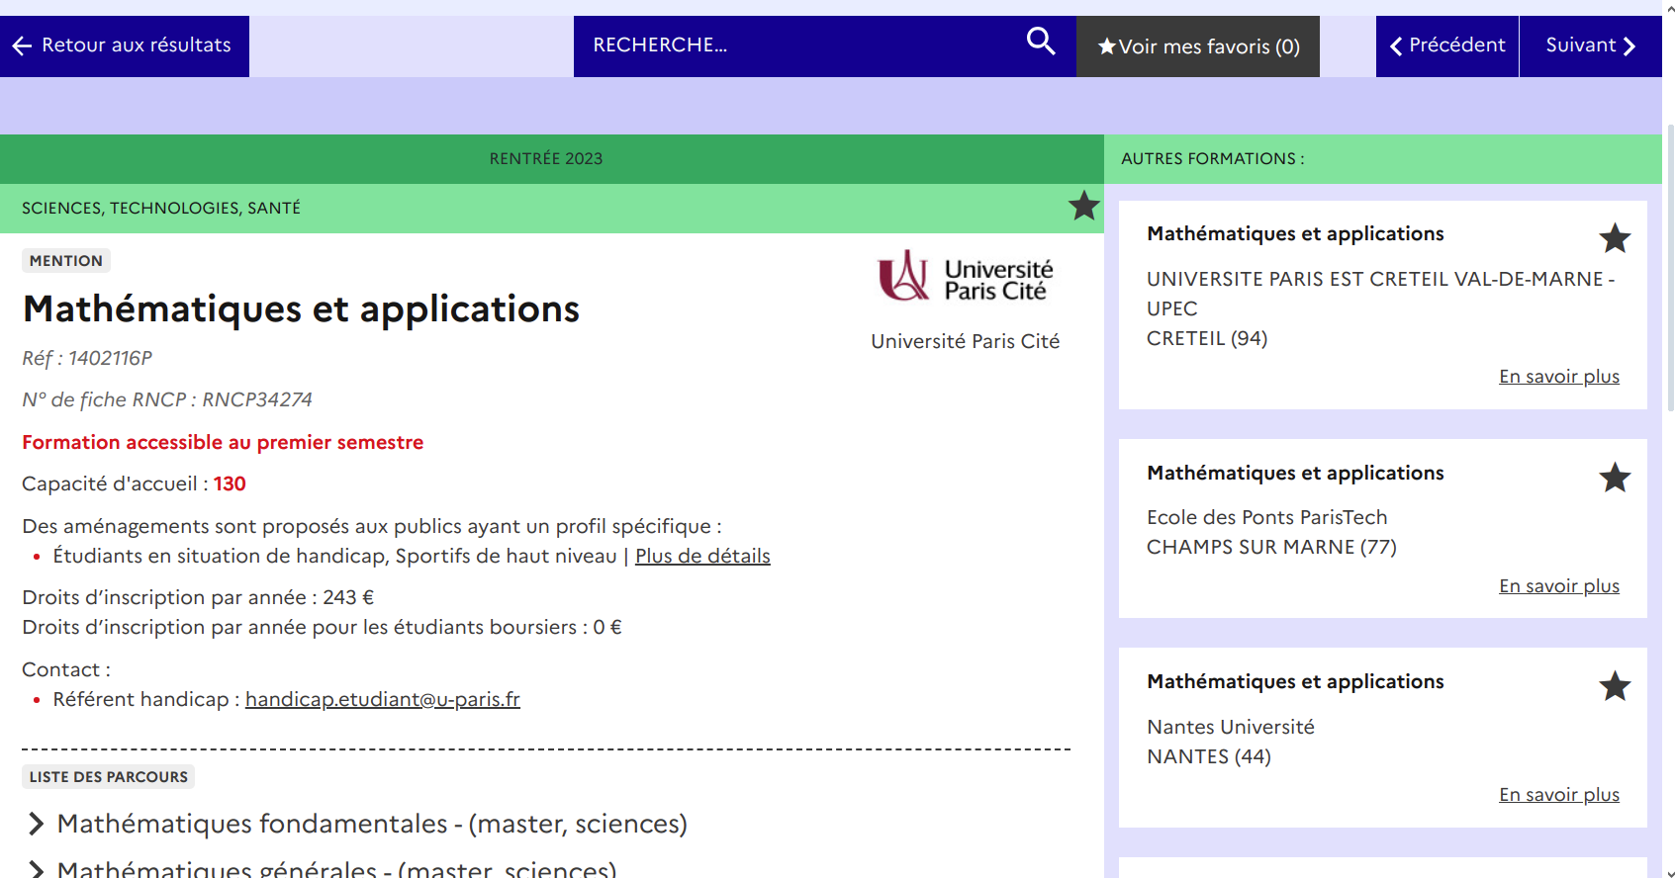1675x878 pixels.
Task: Open En savoir plus for UPEC Creteil
Action: pos(1559,377)
